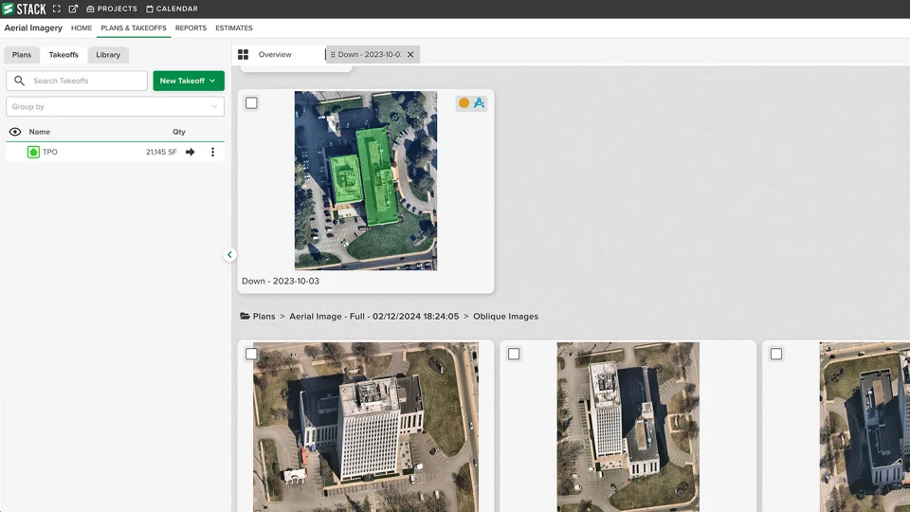Click the blue compass takeoff icon on thumbnail
Screen dimensions: 910x512
click(x=479, y=103)
